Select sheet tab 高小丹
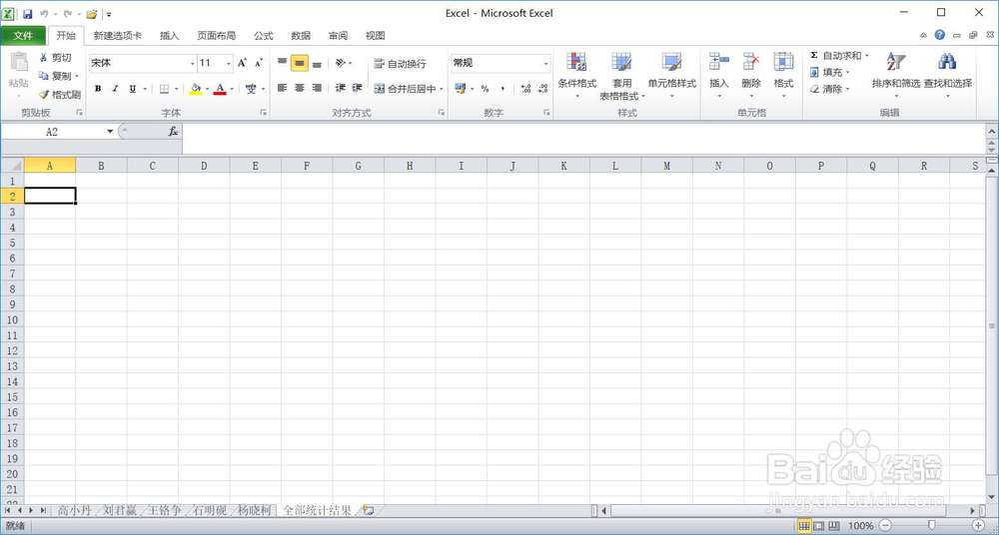 (x=75, y=510)
